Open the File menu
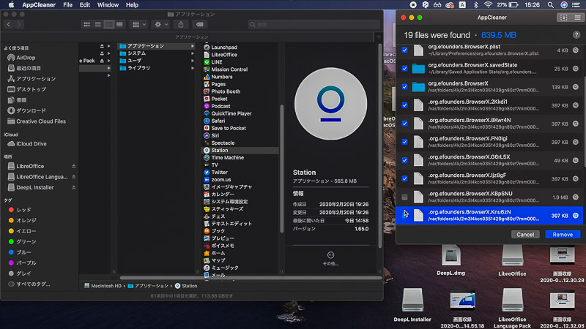This screenshot has width=586, height=329. 67,5
